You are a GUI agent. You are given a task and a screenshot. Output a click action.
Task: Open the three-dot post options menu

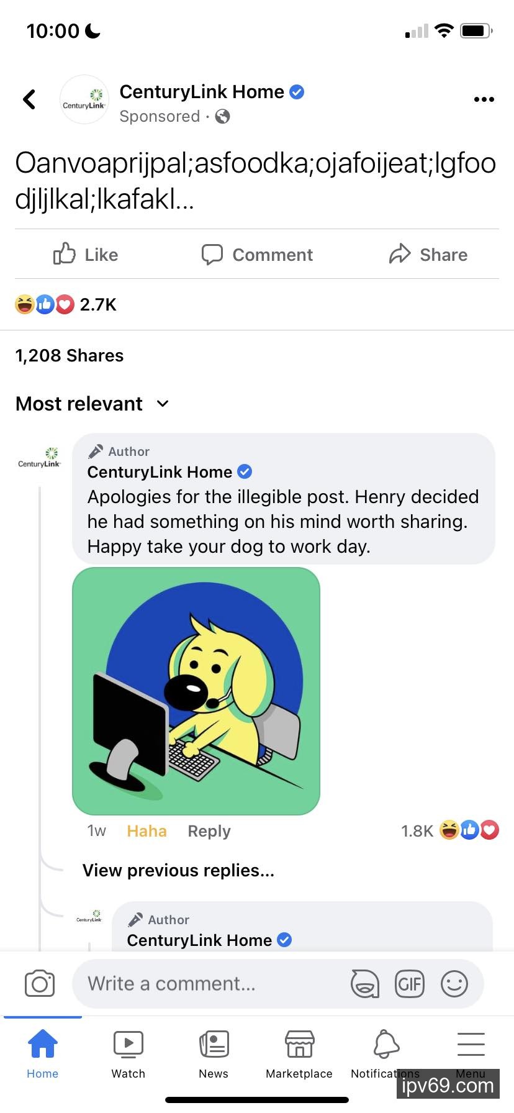[484, 99]
